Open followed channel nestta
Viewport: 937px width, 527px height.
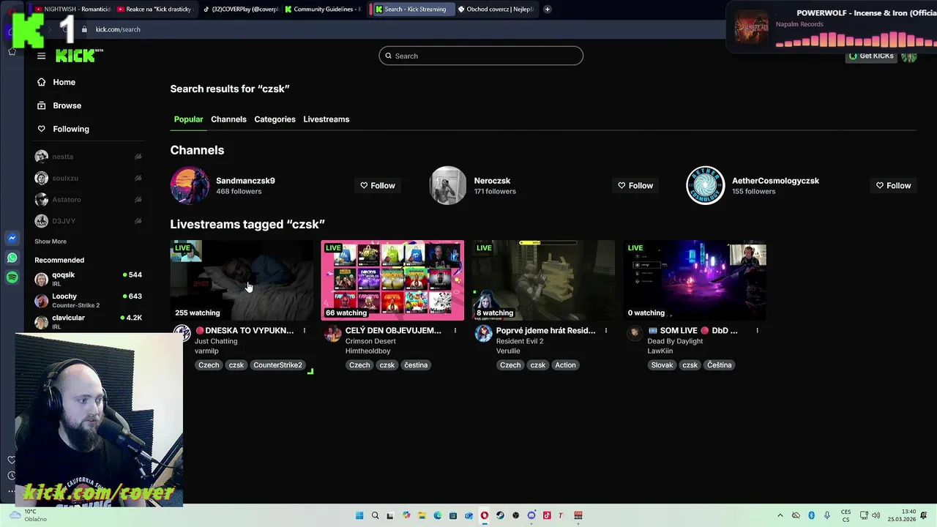[88, 157]
